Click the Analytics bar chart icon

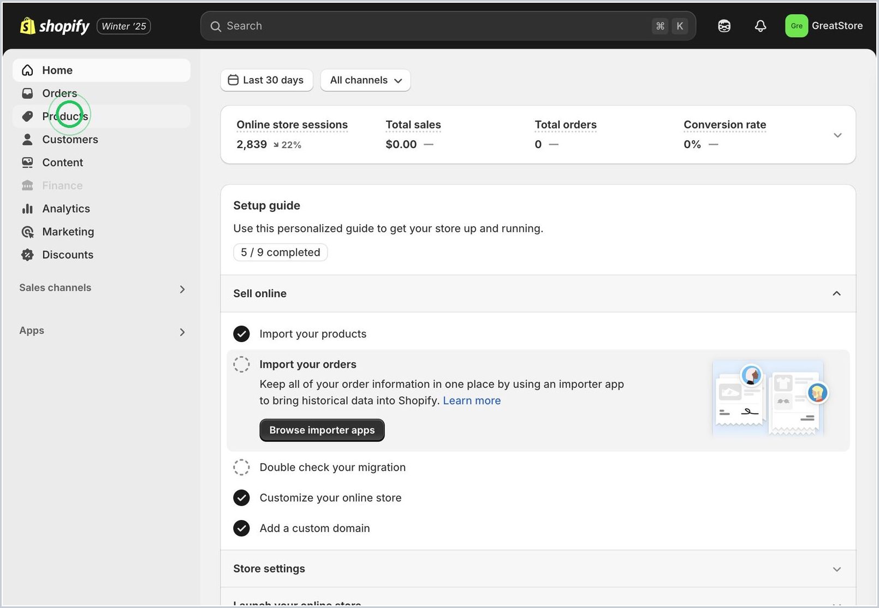point(27,209)
